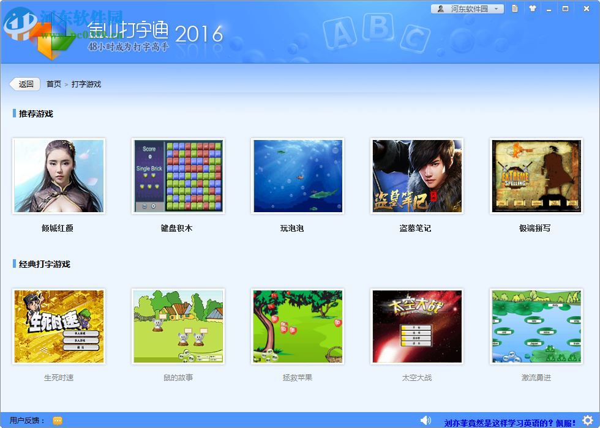Open the 激流勇进 game
The height and width of the screenshot is (428, 600).
(536, 326)
